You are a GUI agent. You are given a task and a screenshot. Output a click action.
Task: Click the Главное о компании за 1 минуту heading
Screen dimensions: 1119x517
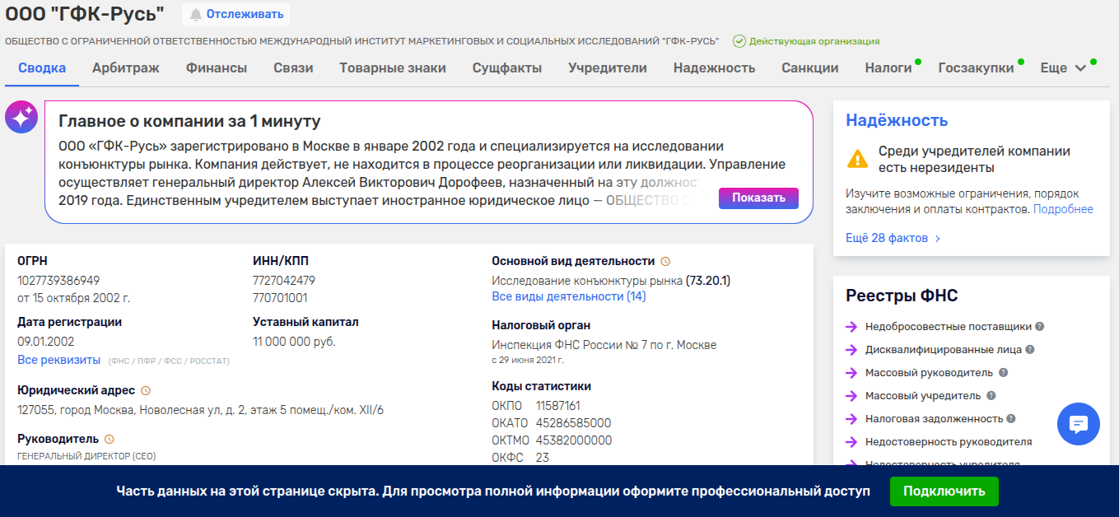pos(189,122)
